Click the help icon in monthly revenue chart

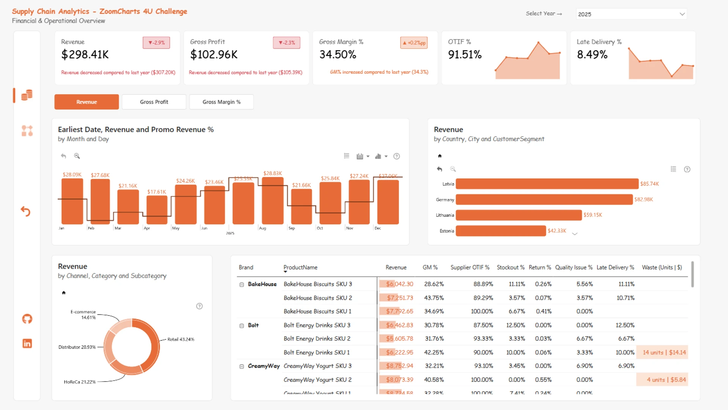397,156
